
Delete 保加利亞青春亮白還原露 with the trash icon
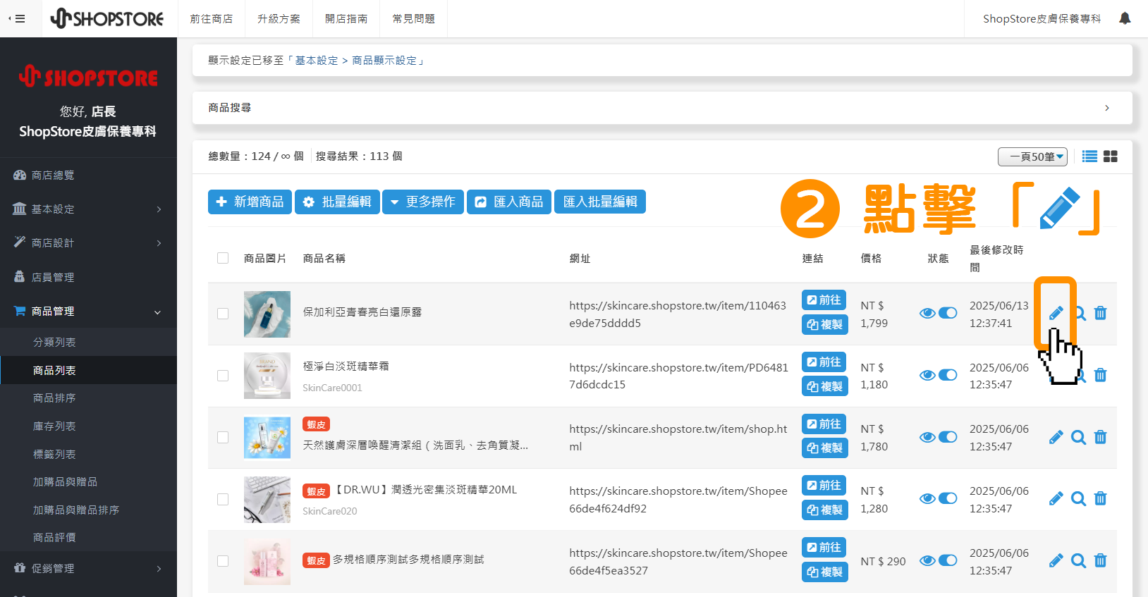click(1100, 314)
